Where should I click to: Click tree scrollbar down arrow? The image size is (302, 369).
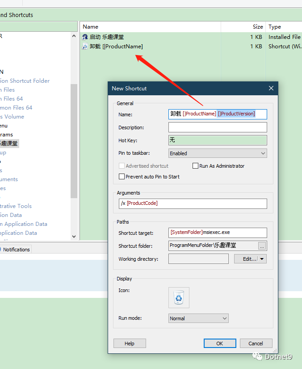(74, 237)
